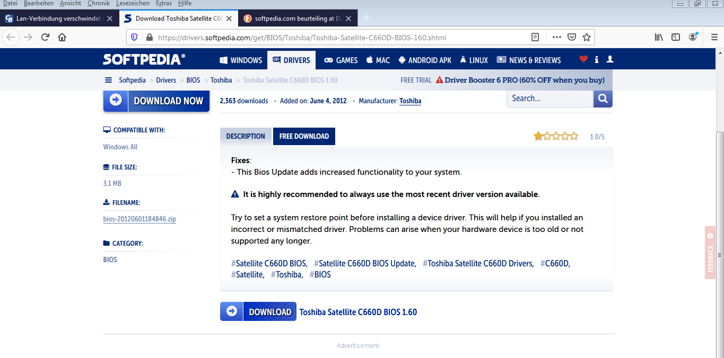This screenshot has height=358, width=724.
Task: Bookmark this page with star icon
Action: [x=587, y=37]
